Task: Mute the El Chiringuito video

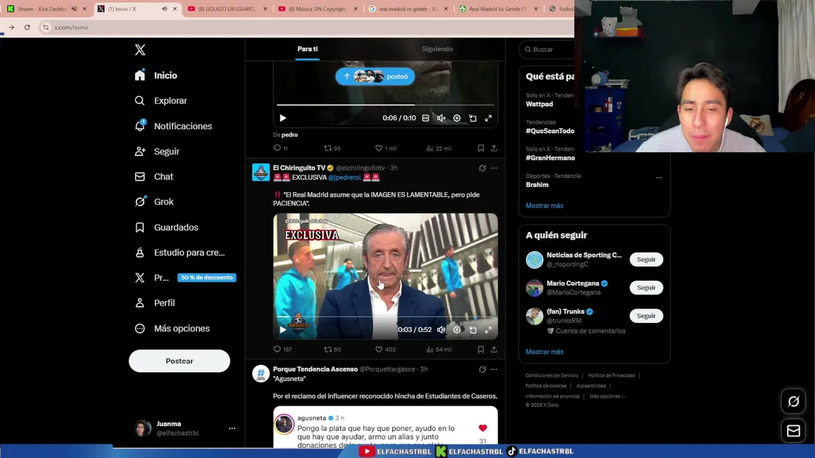Action: 441,330
